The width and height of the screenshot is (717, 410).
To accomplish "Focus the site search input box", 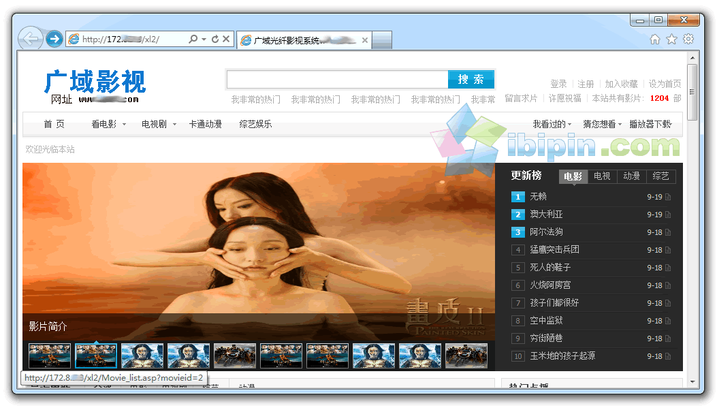I will pyautogui.click(x=338, y=80).
